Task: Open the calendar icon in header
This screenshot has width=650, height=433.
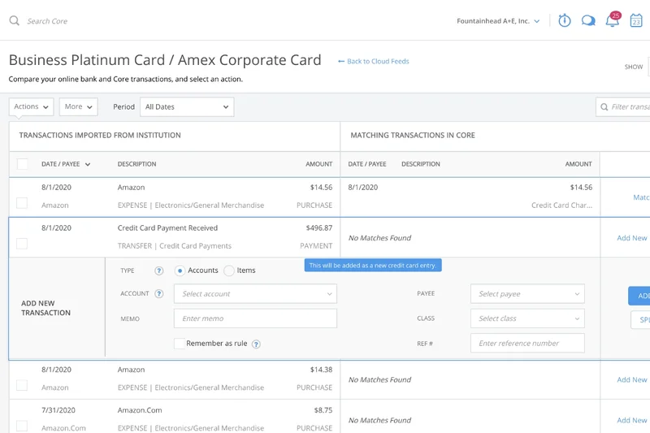Action: pos(636,21)
